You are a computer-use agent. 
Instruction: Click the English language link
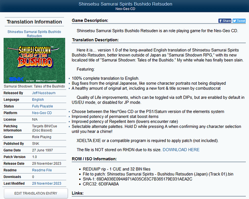click(x=38, y=99)
